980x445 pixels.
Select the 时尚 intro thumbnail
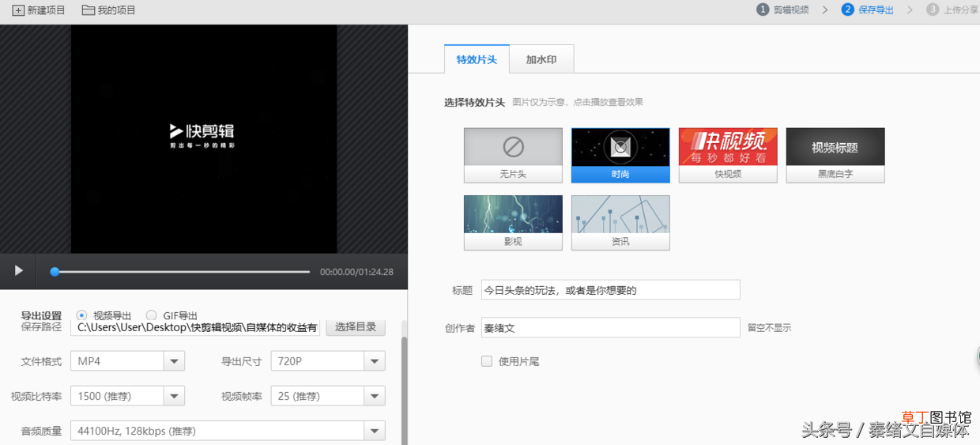[x=620, y=156]
